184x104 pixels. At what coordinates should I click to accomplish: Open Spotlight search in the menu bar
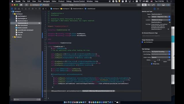(167, 1)
